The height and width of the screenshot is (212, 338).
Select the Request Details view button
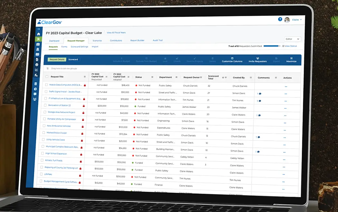click(57, 59)
